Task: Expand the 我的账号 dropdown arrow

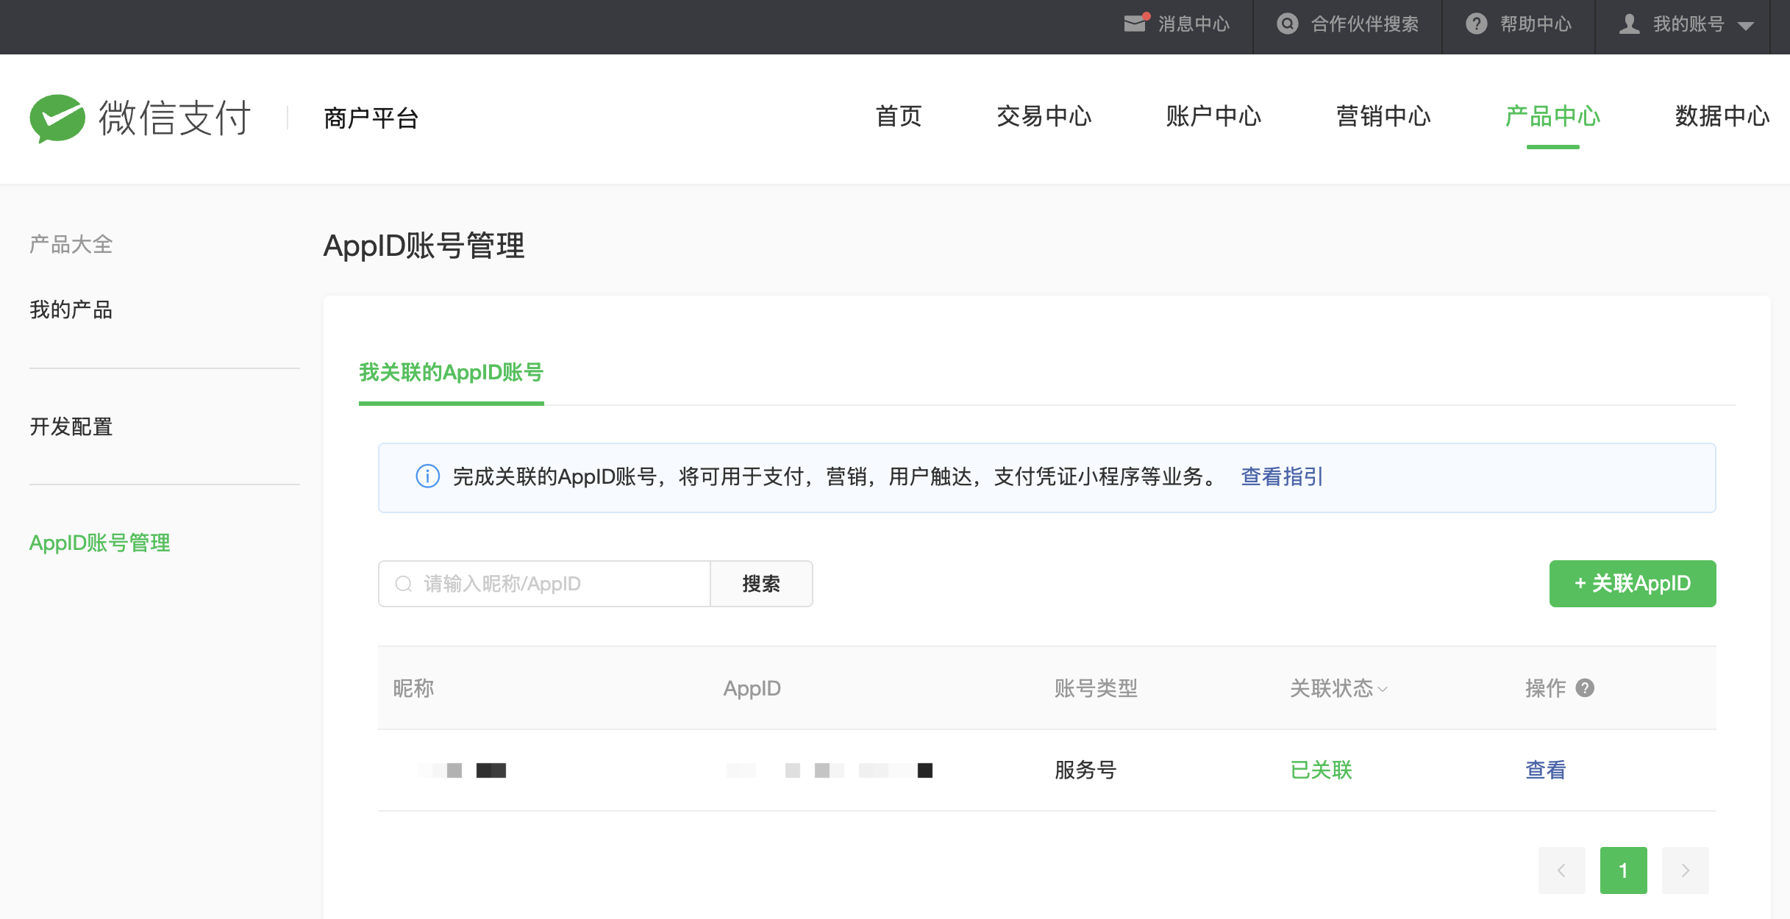Action: coord(1746,26)
